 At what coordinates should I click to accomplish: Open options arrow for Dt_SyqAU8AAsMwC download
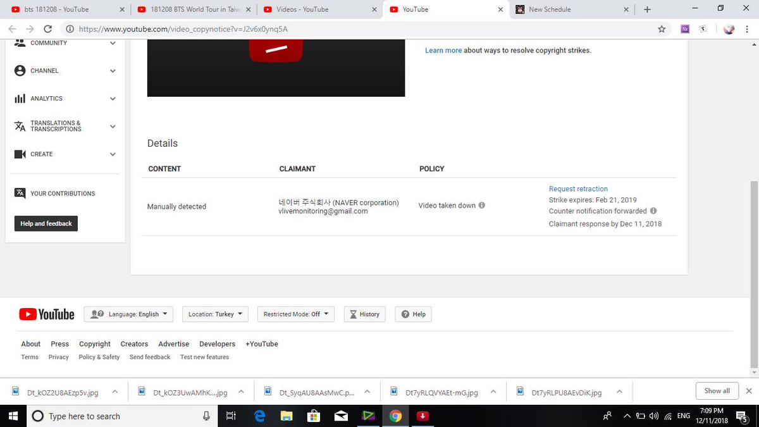367,392
